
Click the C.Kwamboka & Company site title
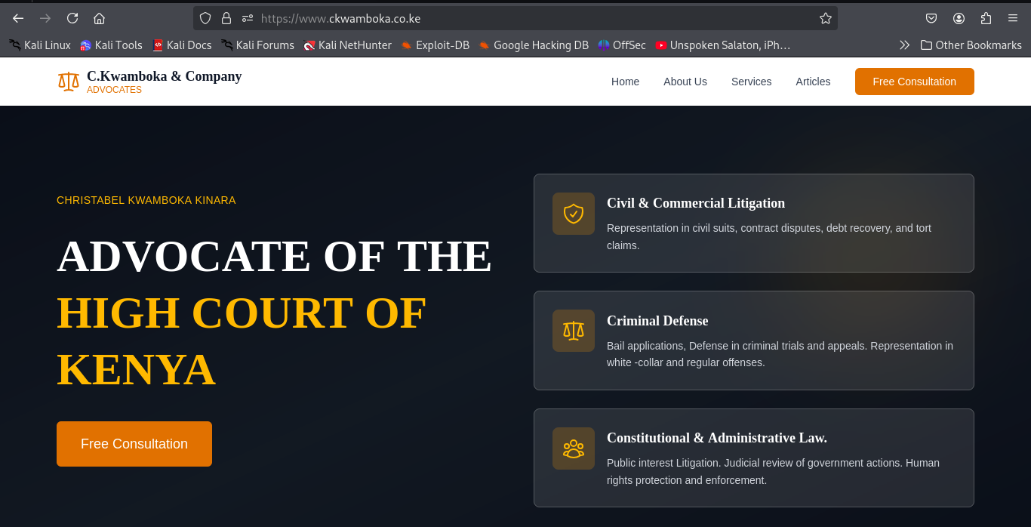point(165,76)
